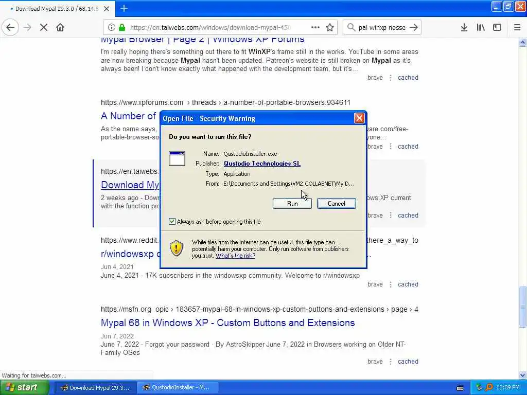The image size is (527, 395).
Task: Open the Qustodio Technologies SL publisher link
Action: click(262, 164)
